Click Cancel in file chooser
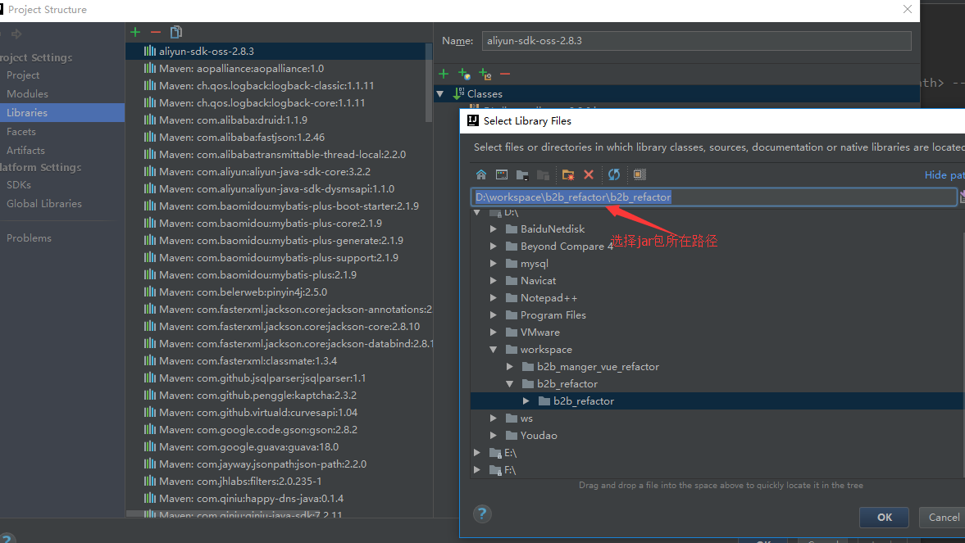 [944, 517]
